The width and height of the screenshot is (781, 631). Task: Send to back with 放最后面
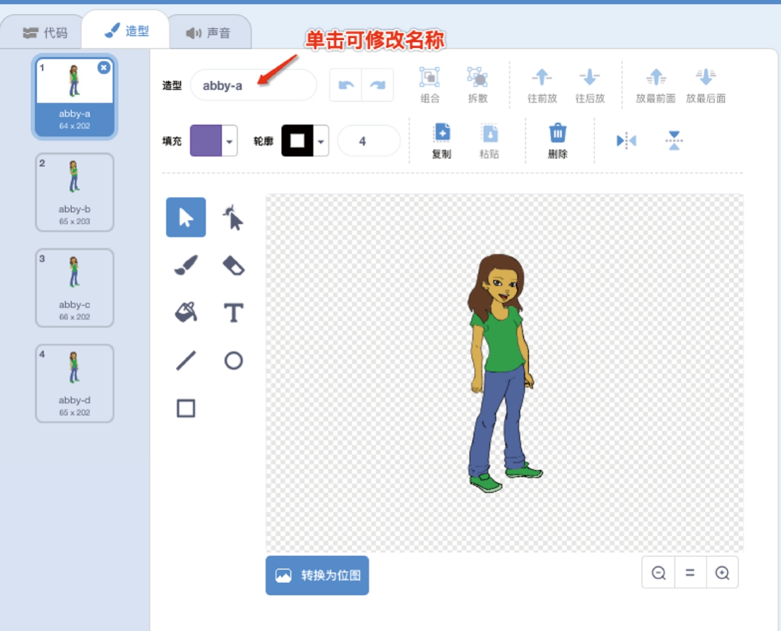pos(705,85)
